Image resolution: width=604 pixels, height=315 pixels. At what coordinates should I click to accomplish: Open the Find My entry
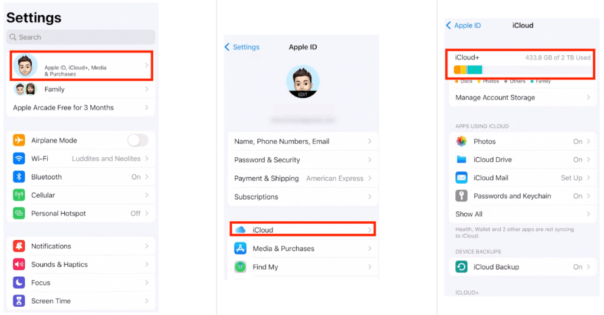coord(303,267)
